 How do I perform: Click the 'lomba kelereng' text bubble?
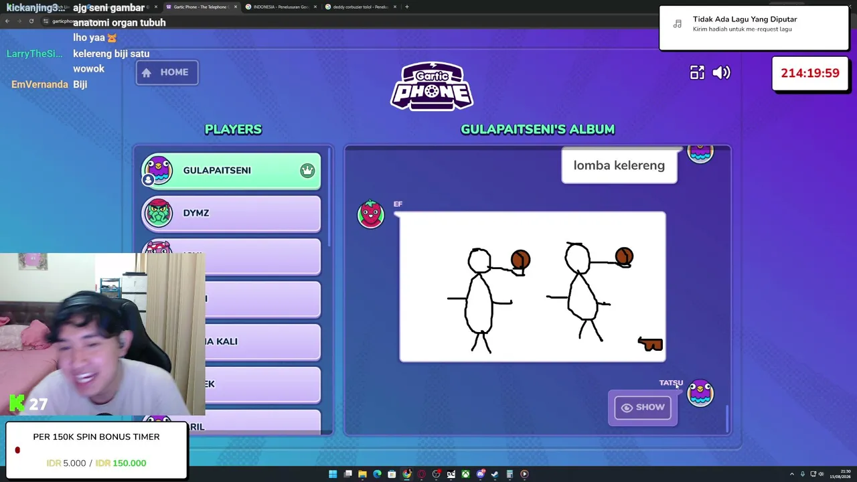pos(619,165)
